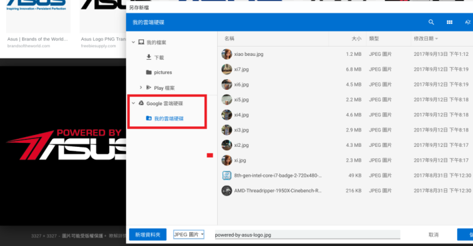
Task: Switch to grid thumbnail view
Action: [x=450, y=23]
